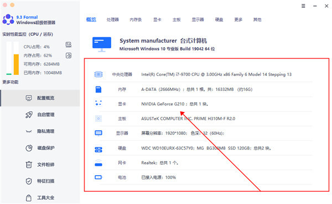Click the 磁盘保护 pie icon

29,148
